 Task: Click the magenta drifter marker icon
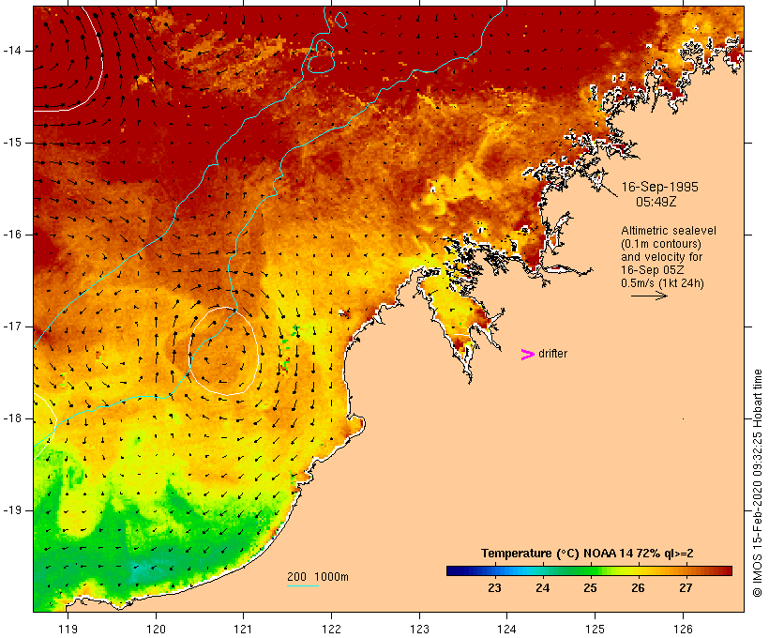pyautogui.click(x=528, y=355)
